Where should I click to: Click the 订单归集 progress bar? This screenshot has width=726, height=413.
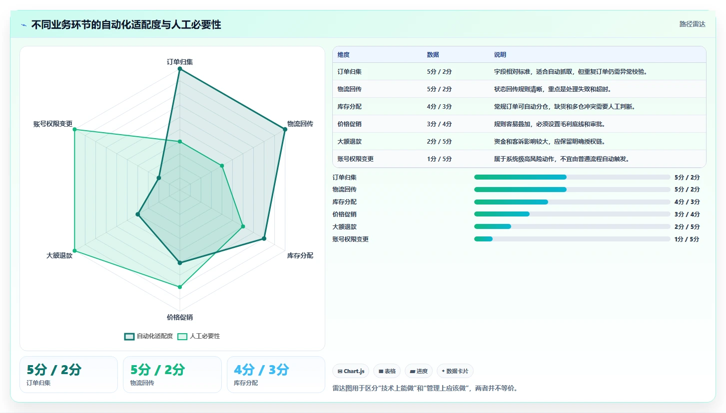(572, 177)
